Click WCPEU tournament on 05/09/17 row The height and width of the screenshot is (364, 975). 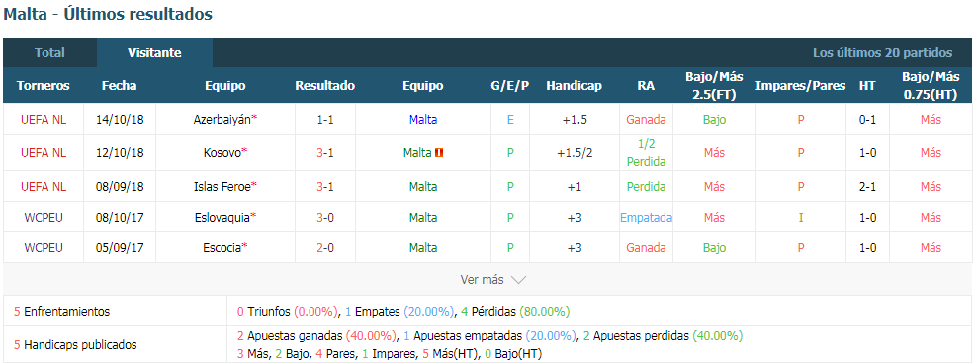43,247
